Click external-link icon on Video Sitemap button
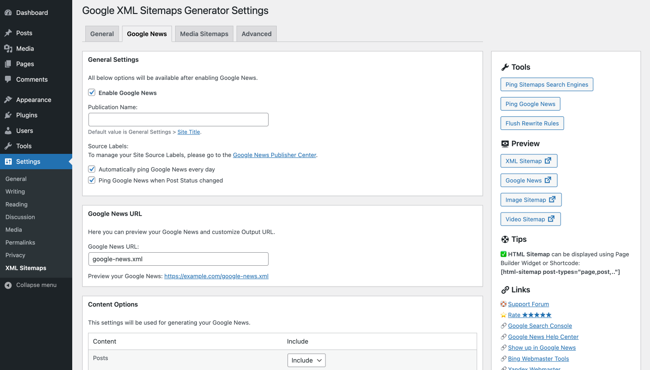Image resolution: width=650 pixels, height=370 pixels. (551, 219)
